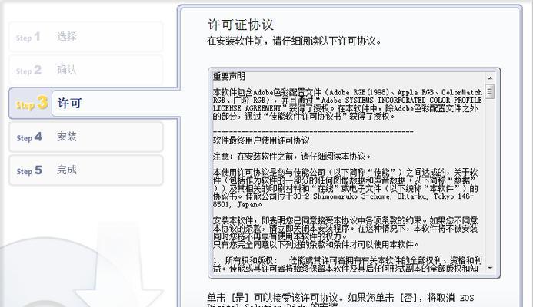Click the 注意：在安装软件之前 line
The image size is (533, 307).
click(x=292, y=157)
